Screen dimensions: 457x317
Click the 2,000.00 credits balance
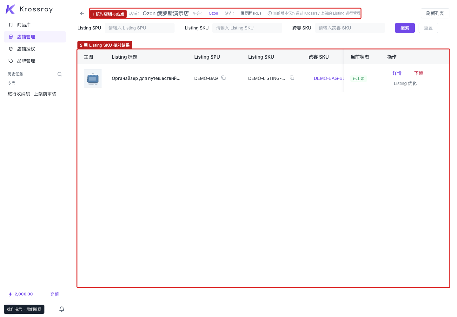(24, 294)
